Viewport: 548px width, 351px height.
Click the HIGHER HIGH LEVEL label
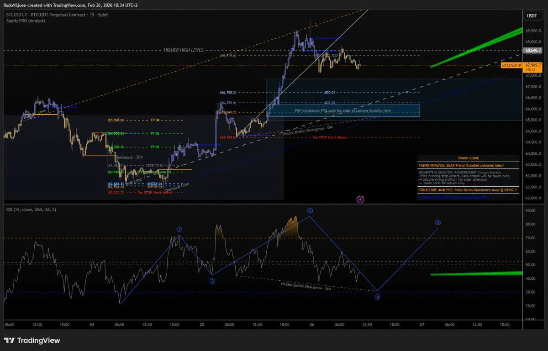coord(184,50)
